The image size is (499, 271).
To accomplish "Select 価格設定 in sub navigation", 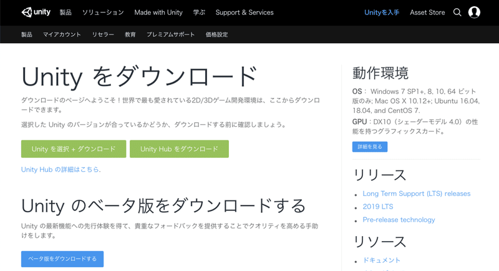I will (216, 34).
